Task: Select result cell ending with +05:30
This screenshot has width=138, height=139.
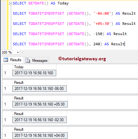Action: coord(40,104)
